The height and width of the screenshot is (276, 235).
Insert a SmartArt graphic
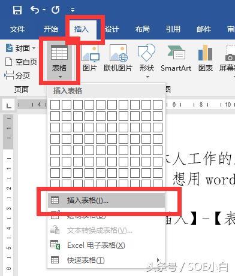point(176,58)
